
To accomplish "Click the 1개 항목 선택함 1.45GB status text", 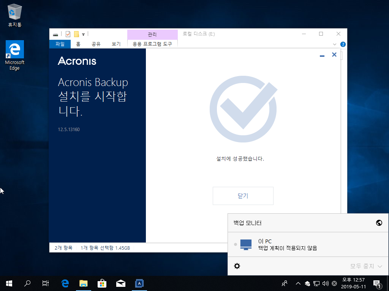I will (105, 248).
